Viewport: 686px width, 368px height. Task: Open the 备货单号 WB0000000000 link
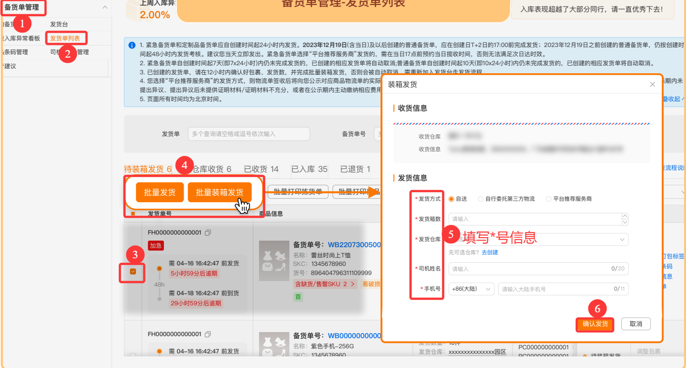point(354,336)
